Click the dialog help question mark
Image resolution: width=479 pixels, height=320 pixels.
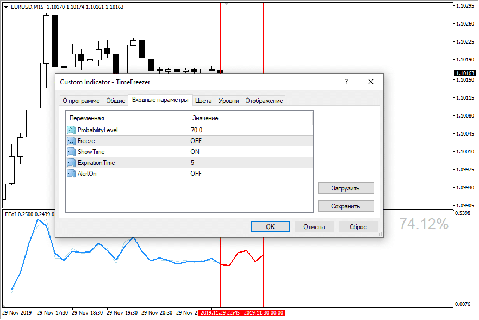(346, 82)
